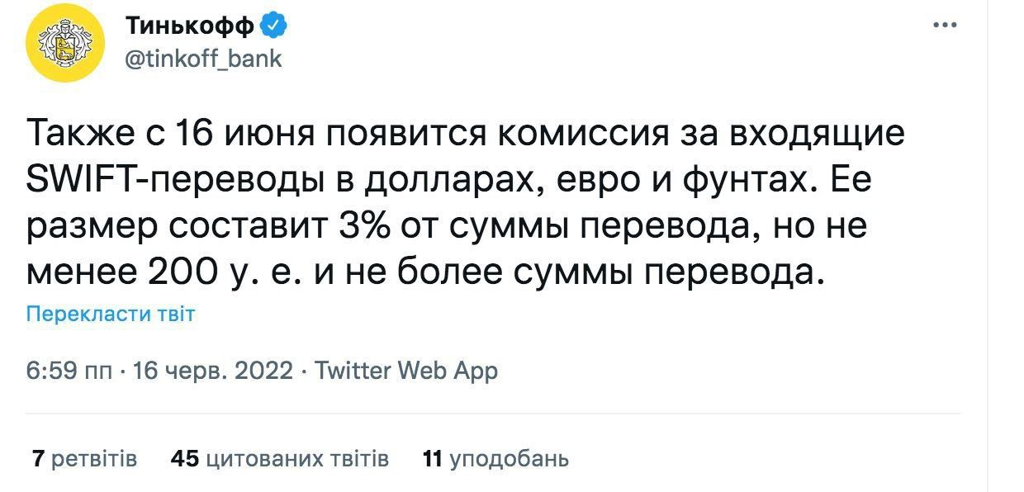Open the Twitter Web App source link
1024x492 pixels.
407,371
